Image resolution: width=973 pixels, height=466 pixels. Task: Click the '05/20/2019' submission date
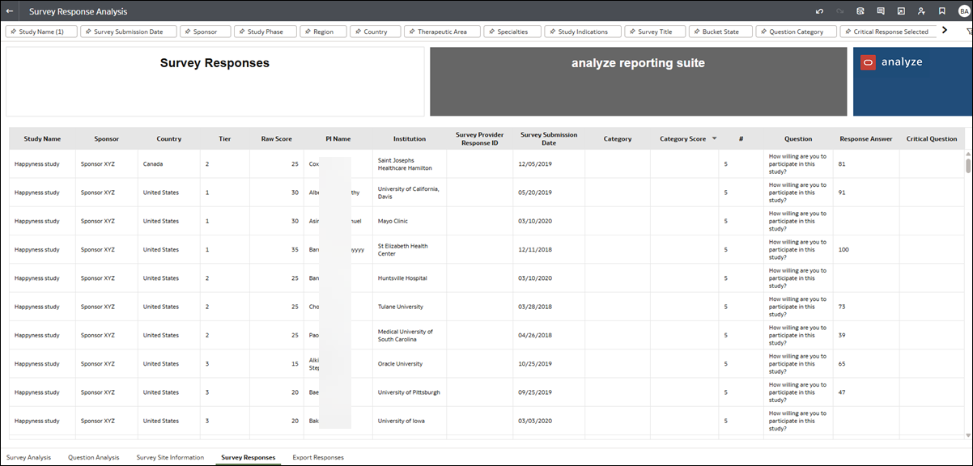point(534,193)
